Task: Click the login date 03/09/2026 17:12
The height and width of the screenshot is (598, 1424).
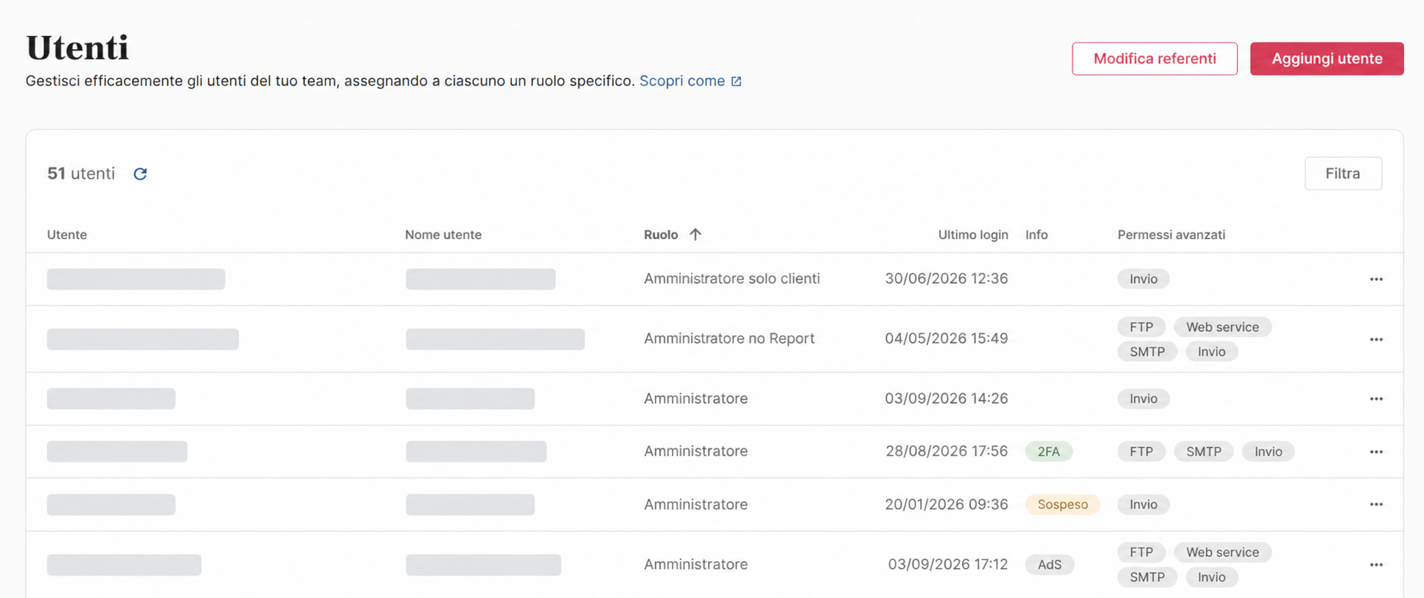Action: click(948, 564)
